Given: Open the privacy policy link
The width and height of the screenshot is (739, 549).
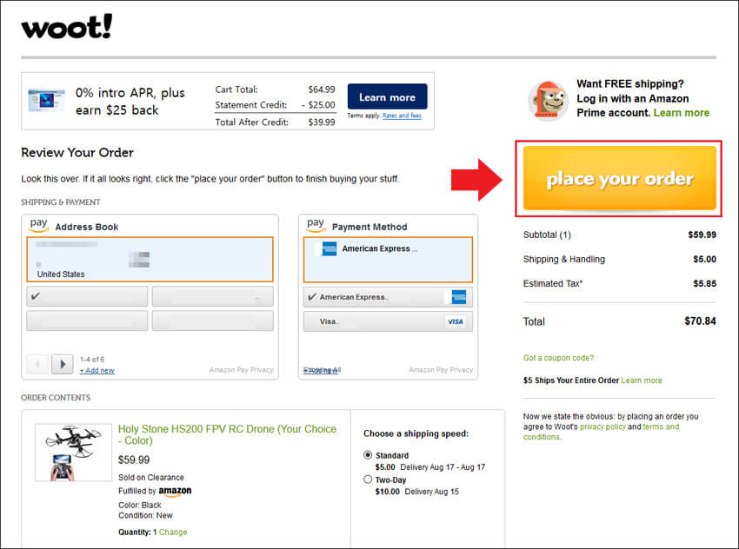Looking at the screenshot, I should [603, 427].
